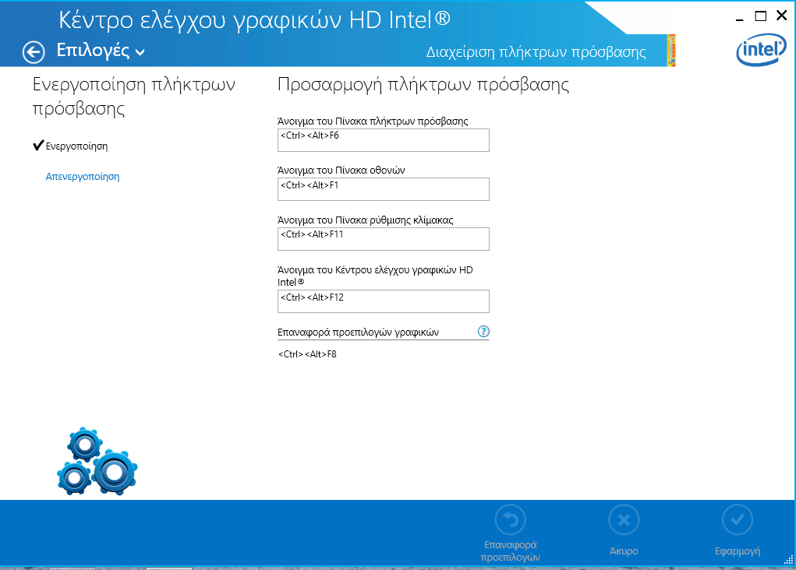Edit the hotkey field showing Ctrl Alt F1
The width and height of the screenshot is (796, 570).
point(384,189)
